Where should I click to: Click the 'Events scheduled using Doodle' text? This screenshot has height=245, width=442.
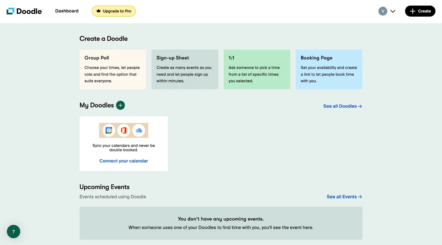113,197
